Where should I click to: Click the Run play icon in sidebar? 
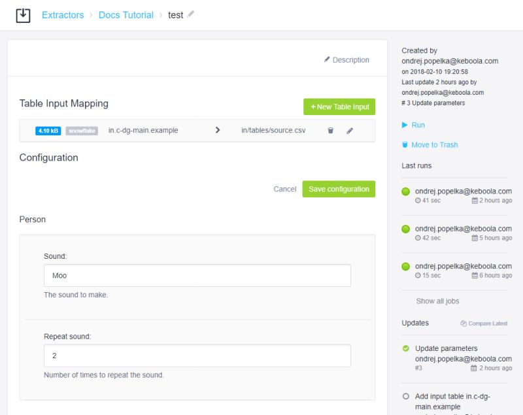[405, 124]
